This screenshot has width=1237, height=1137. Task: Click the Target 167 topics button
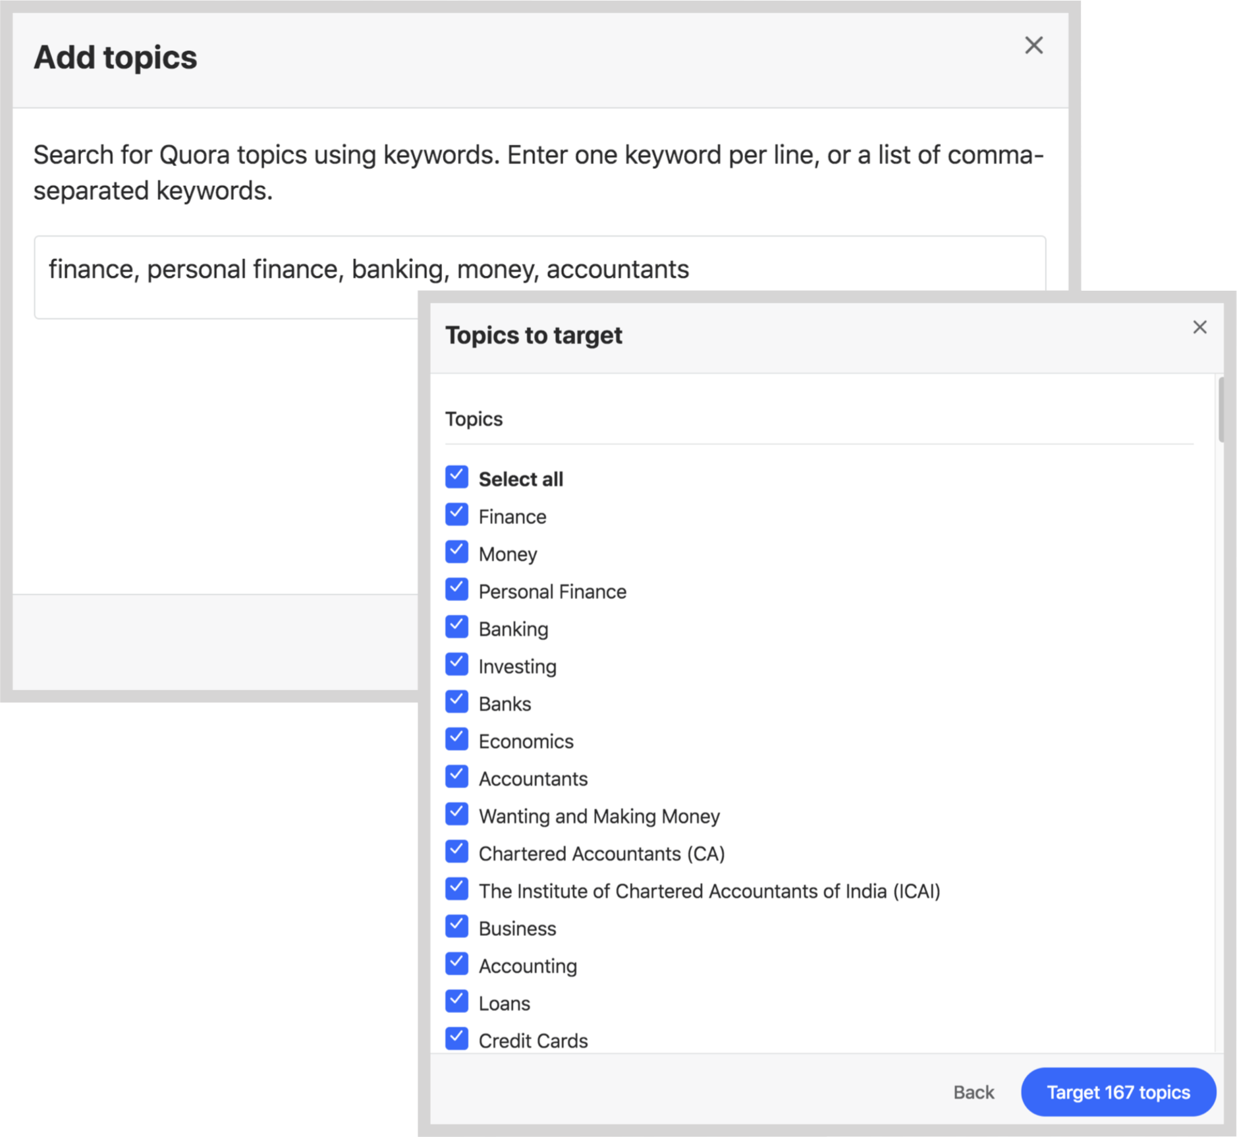1118,1092
